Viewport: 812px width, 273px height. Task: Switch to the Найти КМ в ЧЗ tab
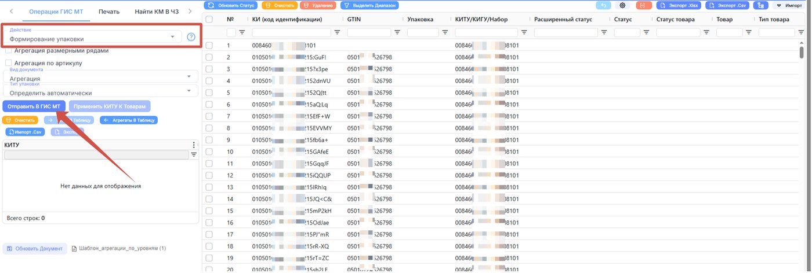[x=157, y=12]
